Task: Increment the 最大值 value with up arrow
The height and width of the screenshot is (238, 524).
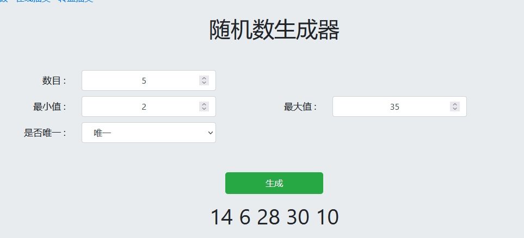Action: click(454, 104)
